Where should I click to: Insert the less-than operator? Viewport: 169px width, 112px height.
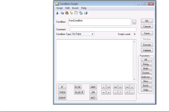103,87
